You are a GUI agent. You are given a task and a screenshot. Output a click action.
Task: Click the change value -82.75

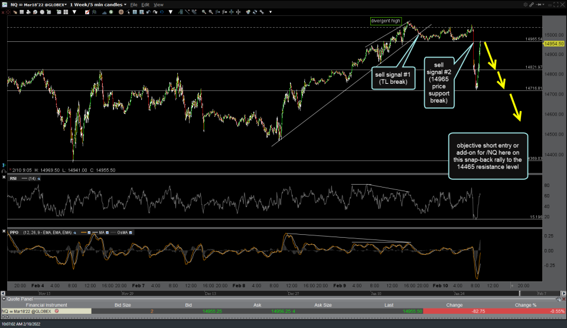478,311
